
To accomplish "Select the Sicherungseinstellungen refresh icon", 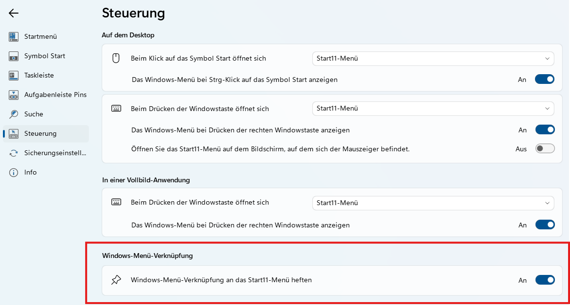I will (x=14, y=153).
